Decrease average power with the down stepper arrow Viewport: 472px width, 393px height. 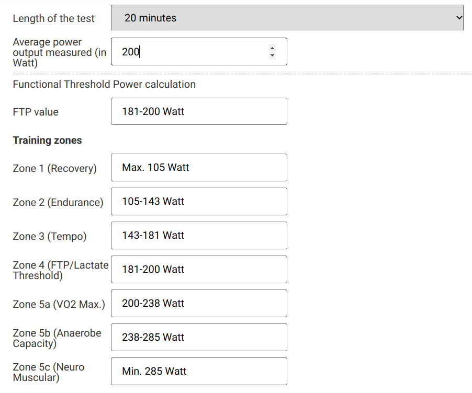click(272, 55)
